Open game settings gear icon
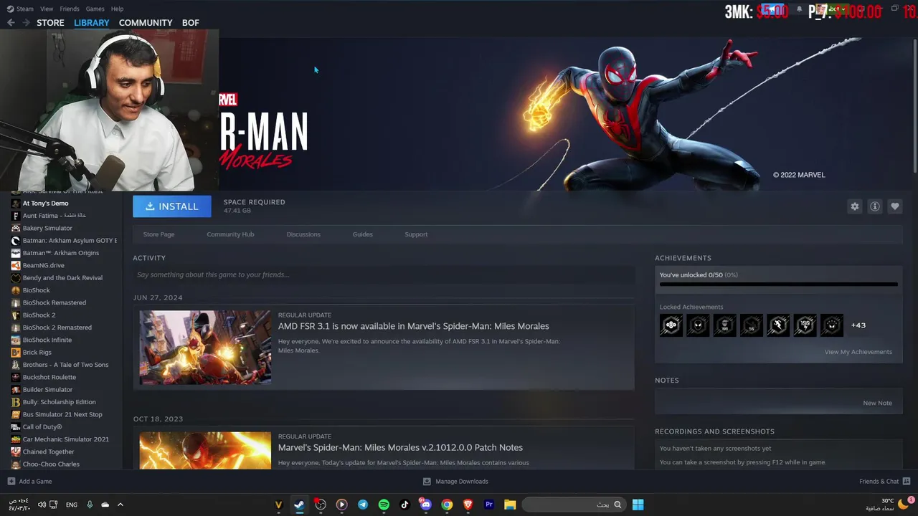918x516 pixels. [855, 206]
